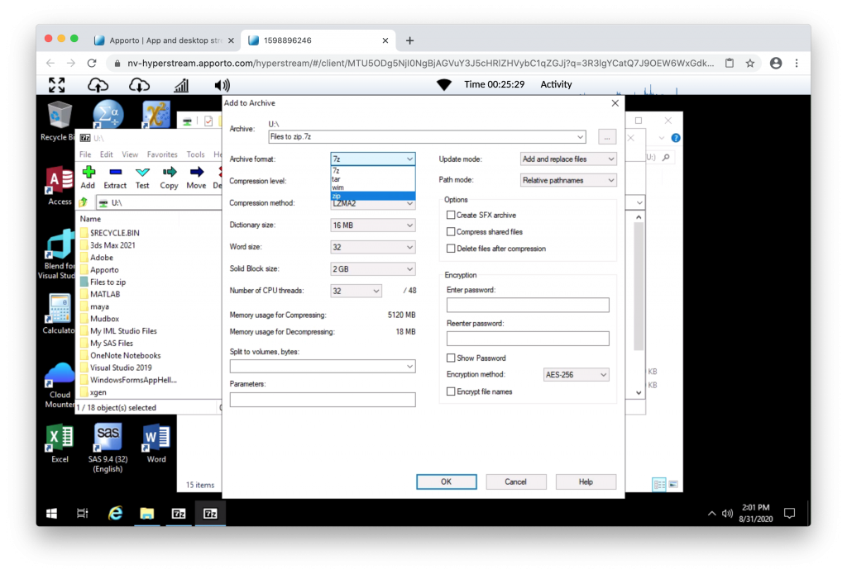
Task: Confirm archive creation with OK
Action: 446,481
